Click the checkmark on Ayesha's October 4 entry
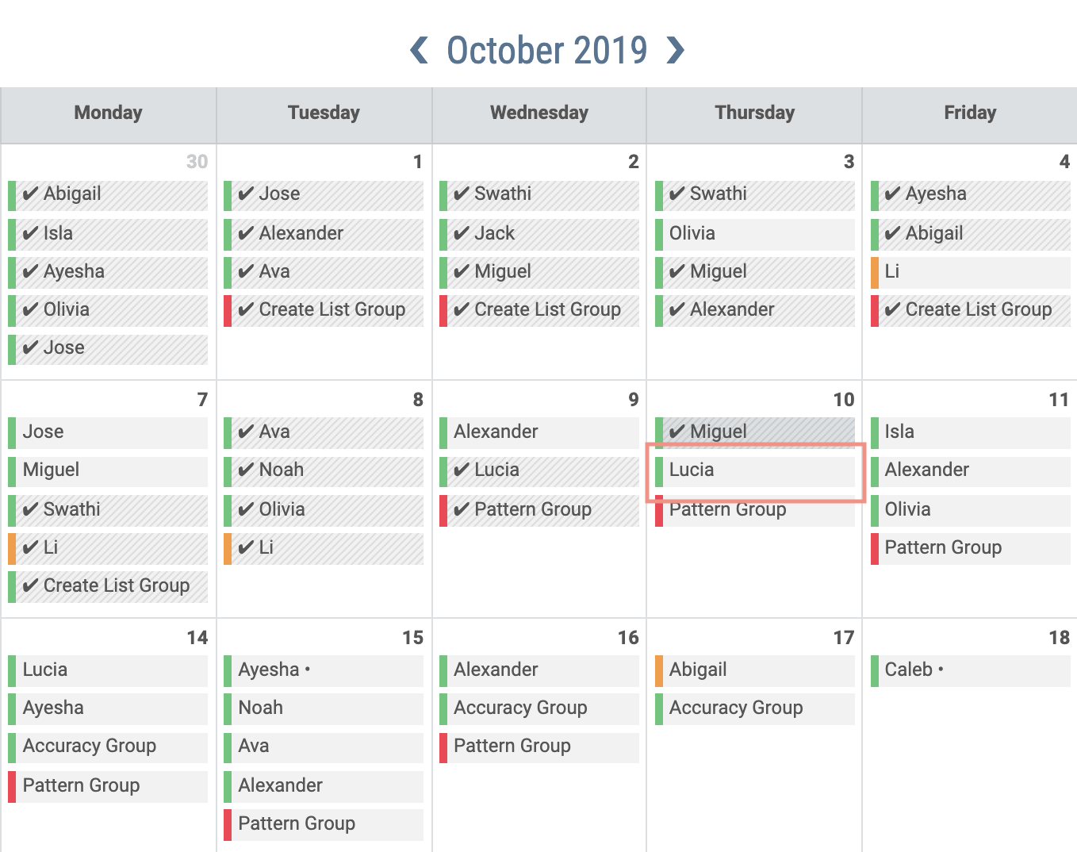The width and height of the screenshot is (1077, 852). pos(891,194)
